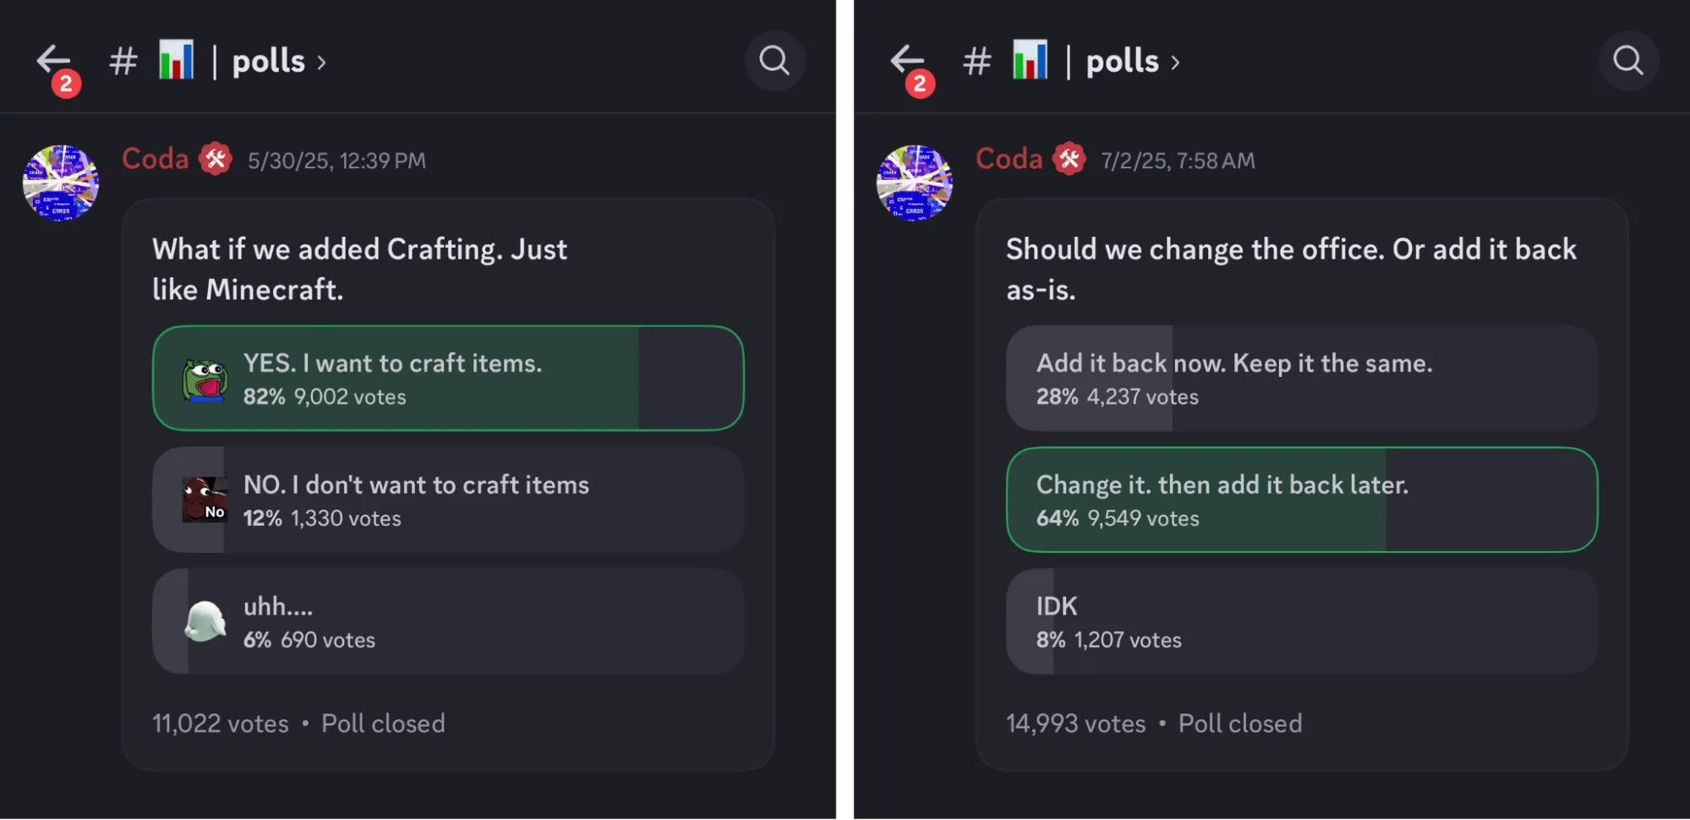Tap the back arrow in right panel
This screenshot has width=1690, height=820.
907,60
